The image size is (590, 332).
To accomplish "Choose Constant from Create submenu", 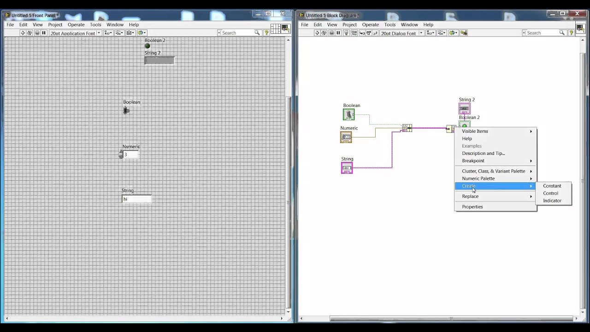I will [x=554, y=186].
